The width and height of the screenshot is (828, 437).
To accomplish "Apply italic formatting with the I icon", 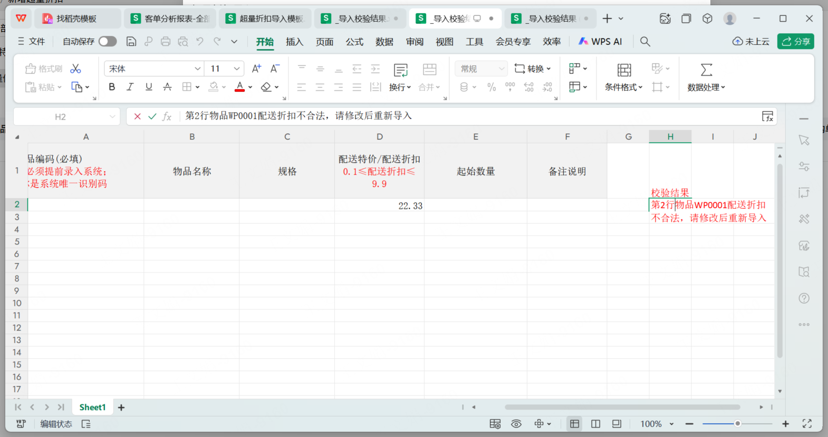I will (130, 87).
